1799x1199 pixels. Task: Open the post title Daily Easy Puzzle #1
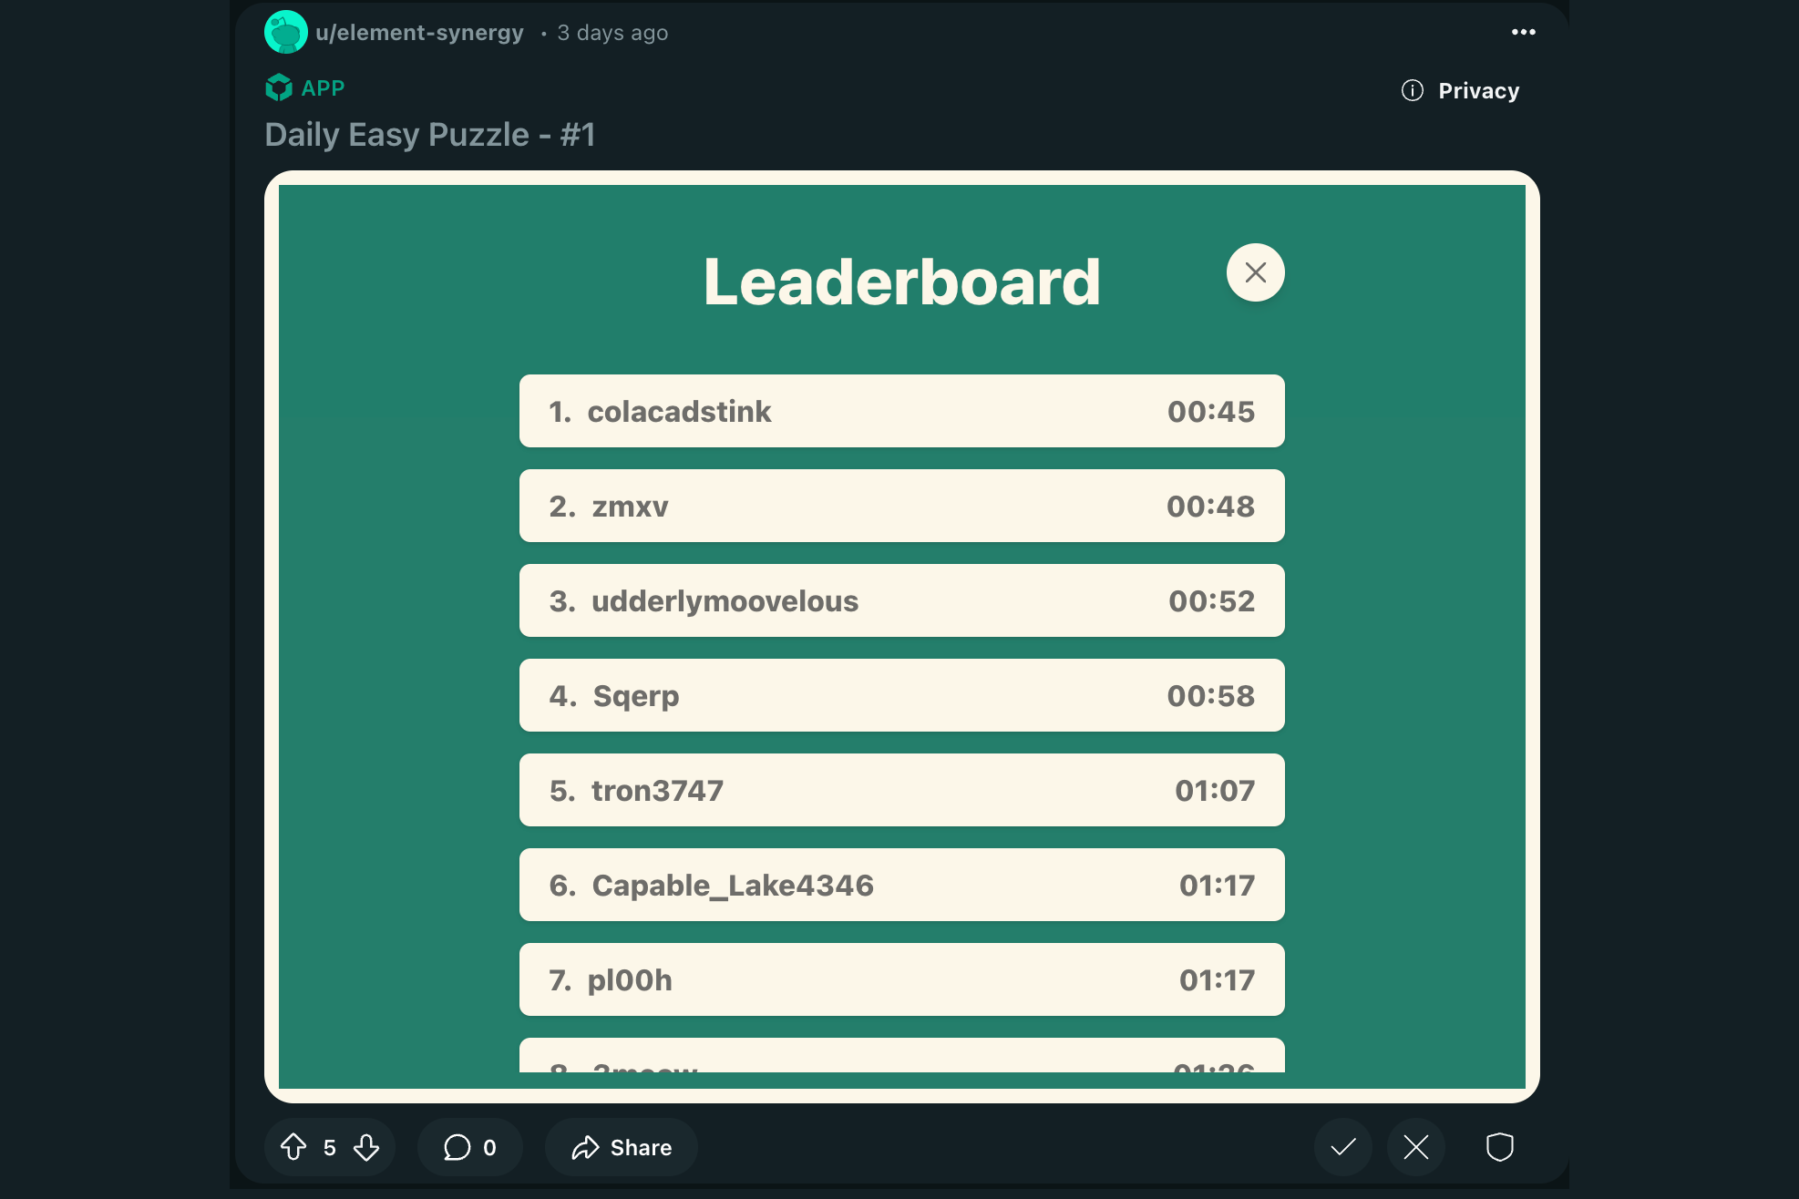click(x=429, y=135)
